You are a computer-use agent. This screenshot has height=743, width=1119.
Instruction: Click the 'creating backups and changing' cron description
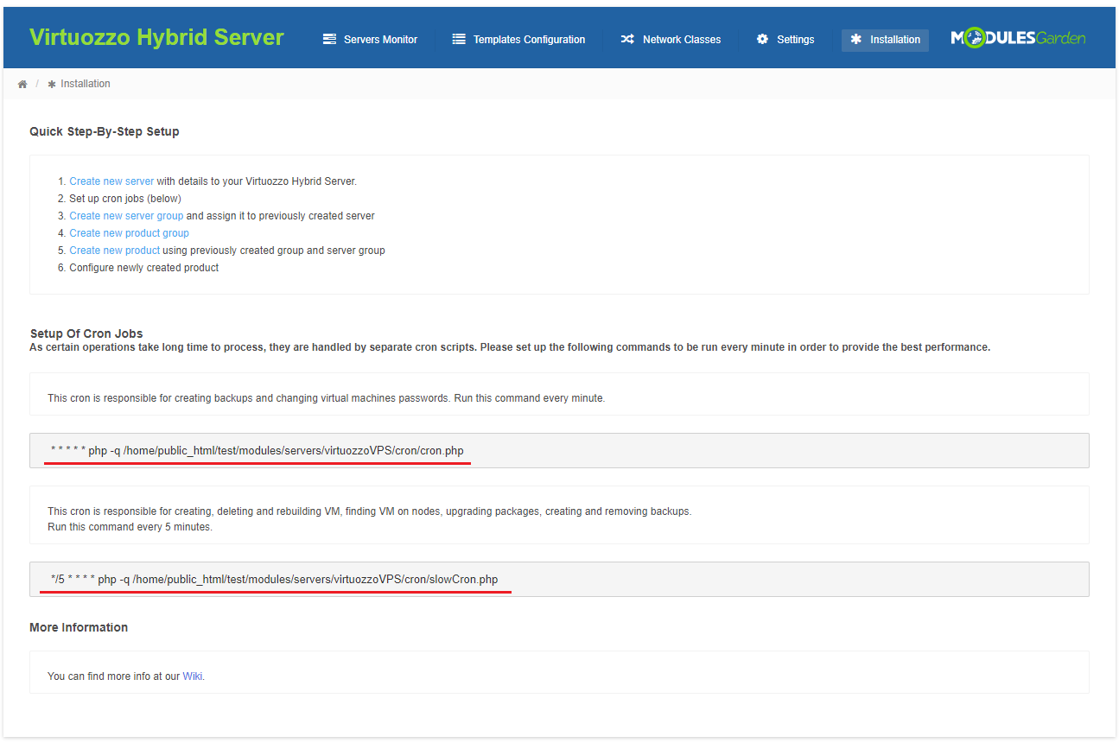327,398
